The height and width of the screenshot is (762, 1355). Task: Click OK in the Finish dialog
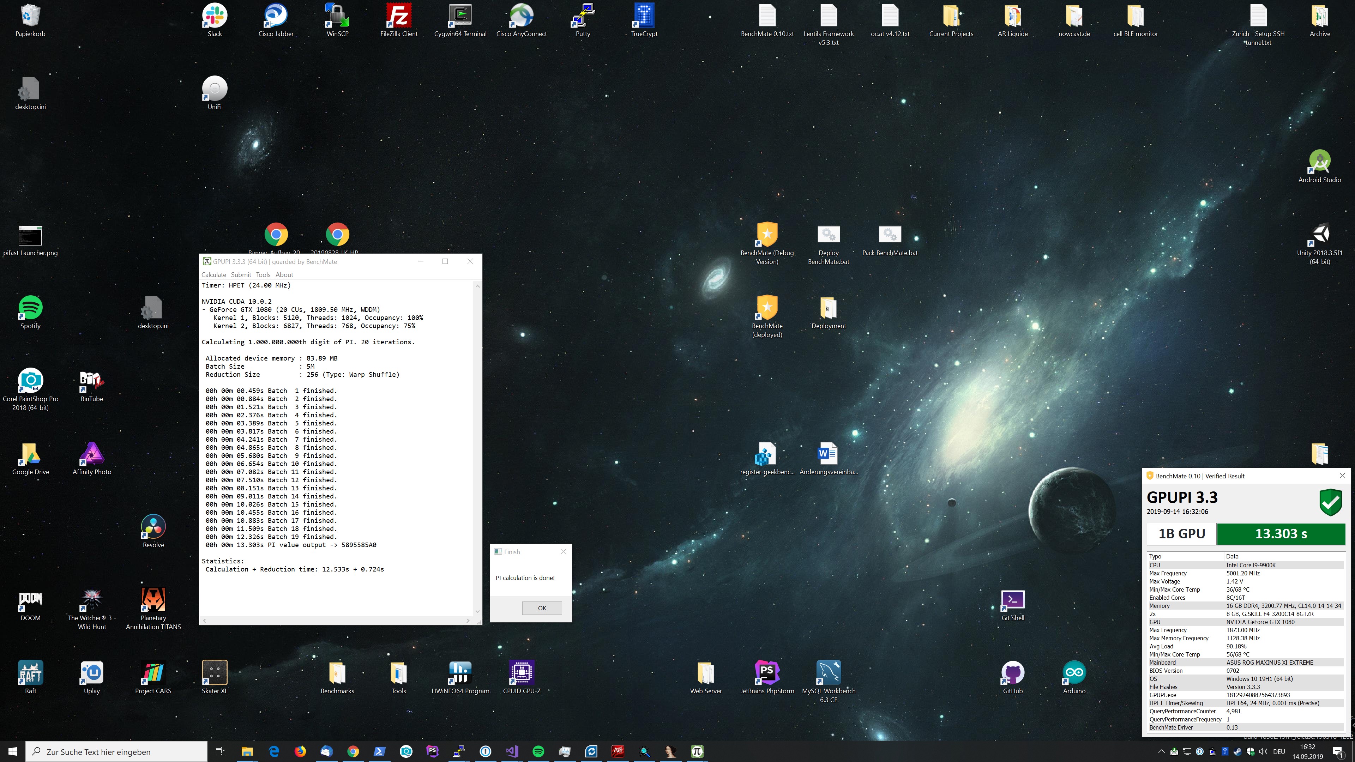click(x=542, y=608)
